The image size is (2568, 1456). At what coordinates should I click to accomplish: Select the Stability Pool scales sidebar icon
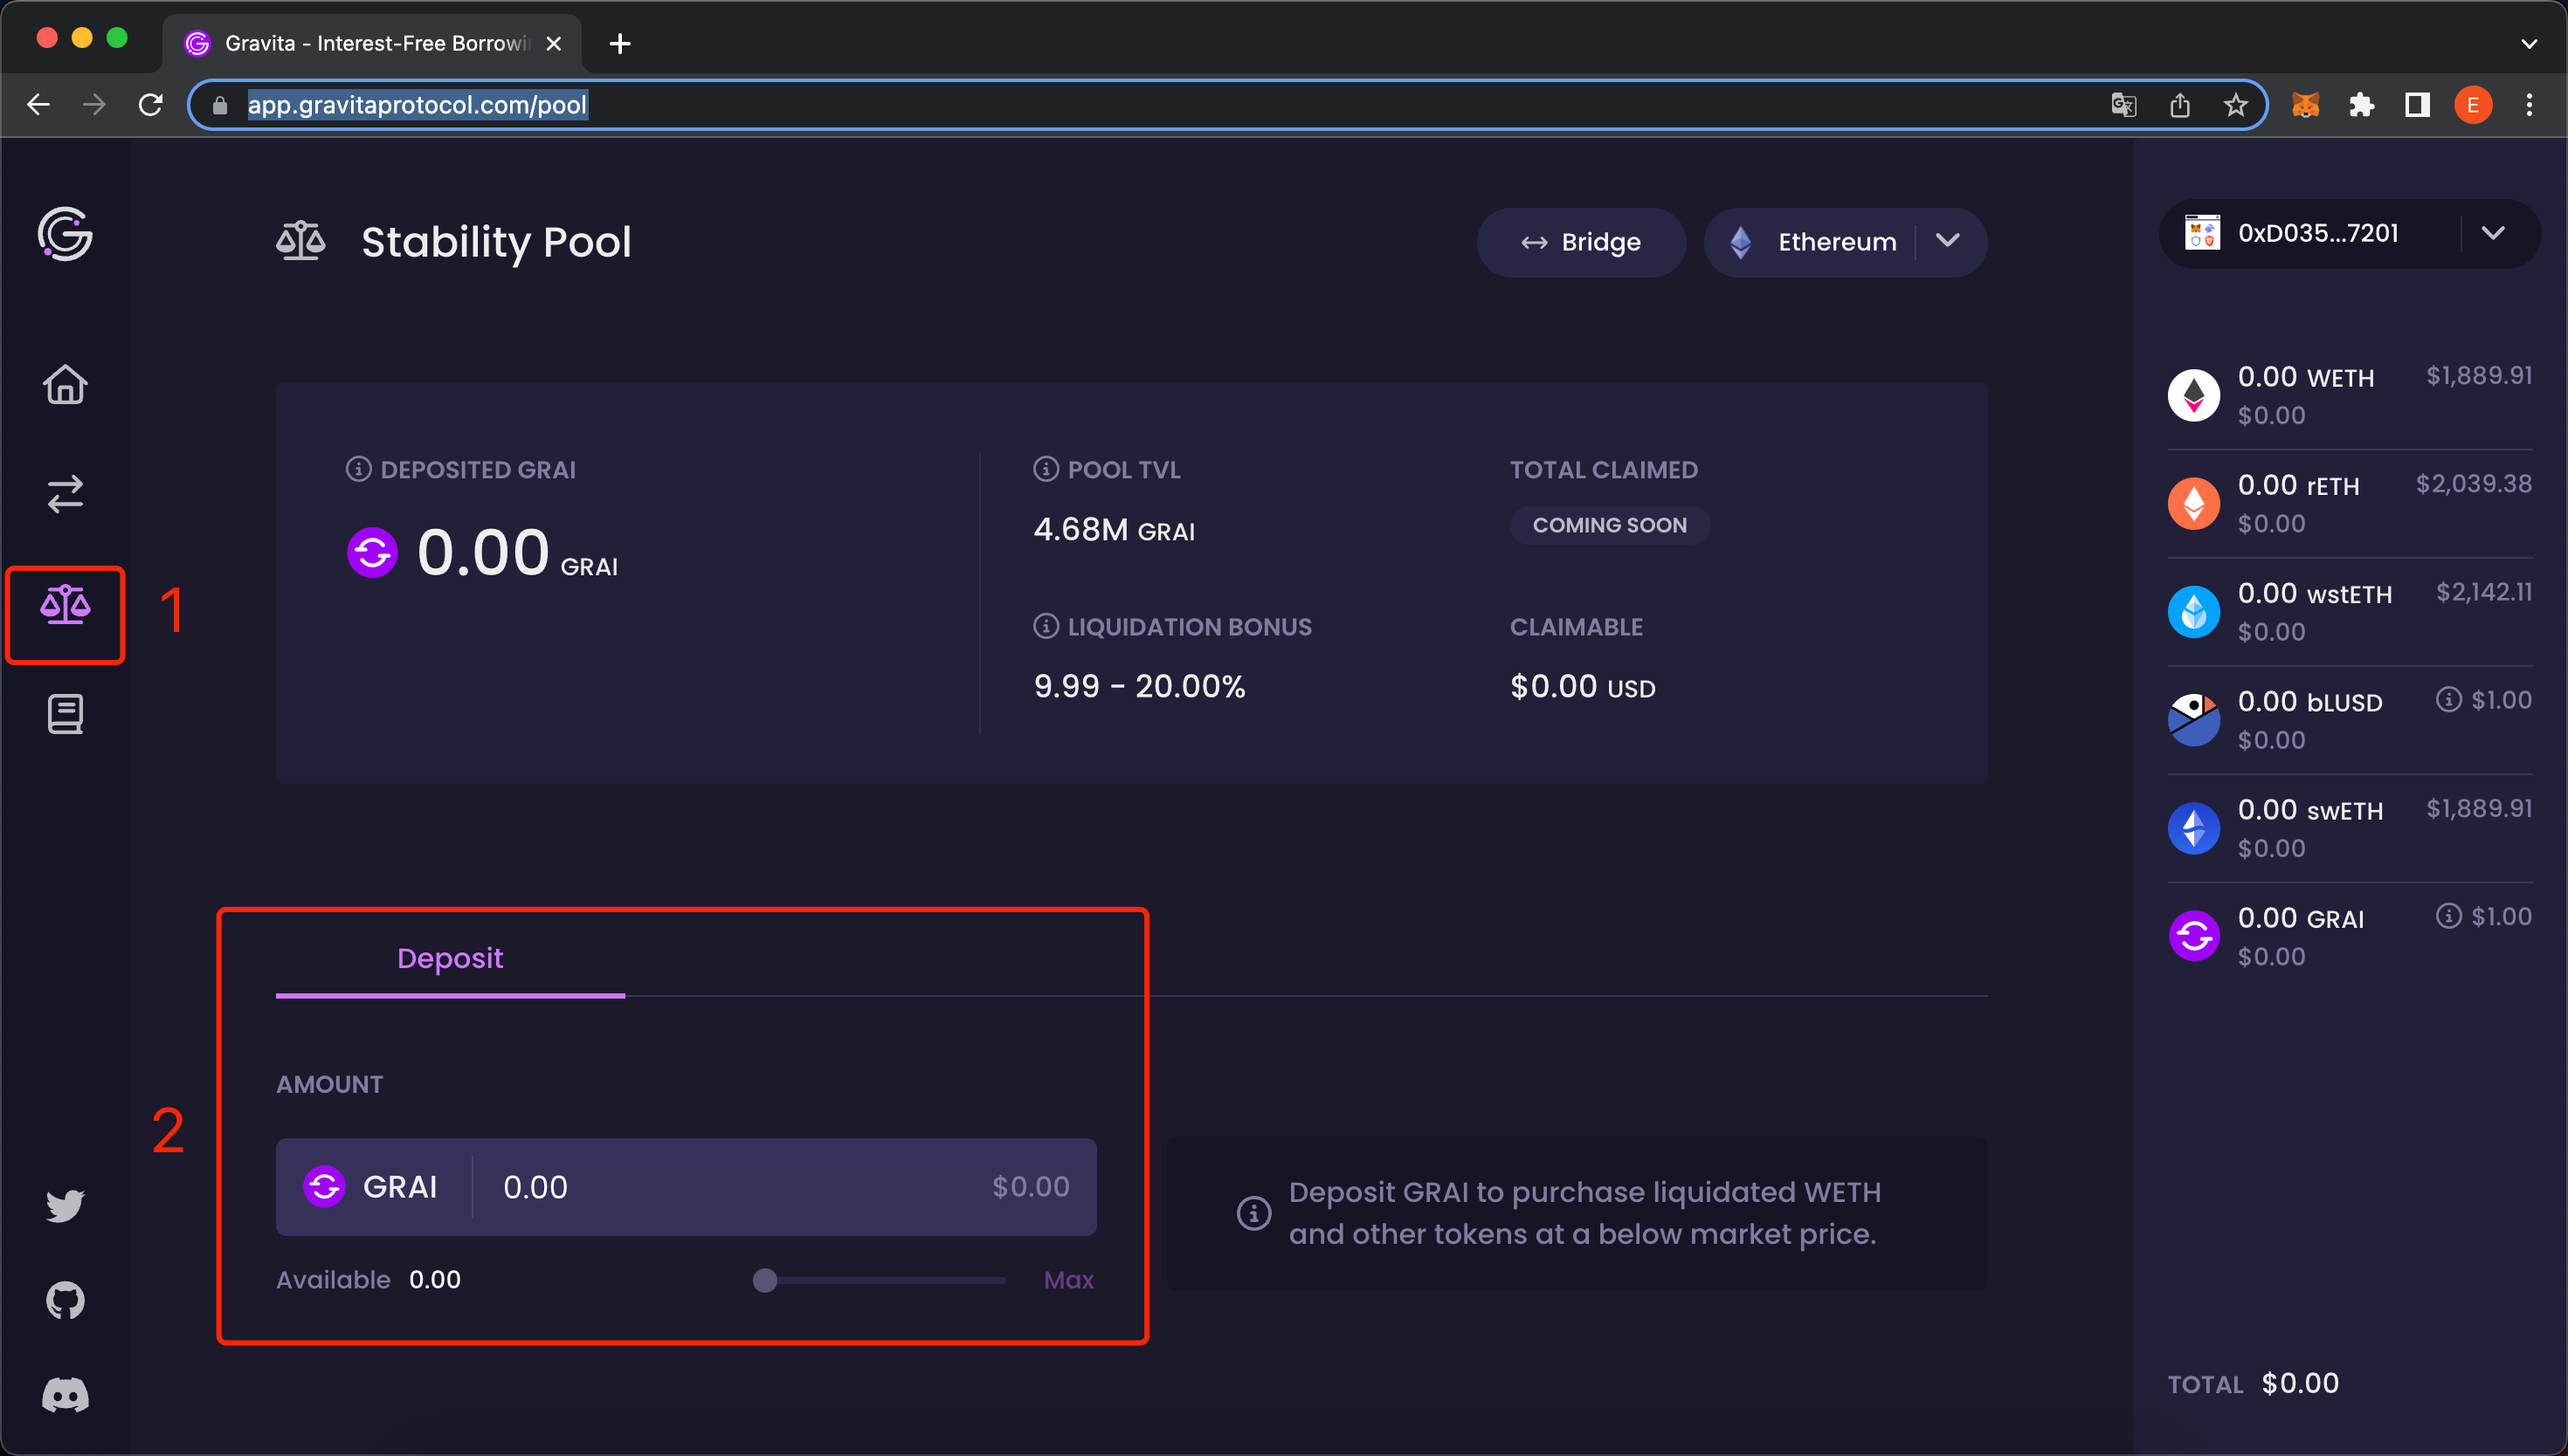65,606
